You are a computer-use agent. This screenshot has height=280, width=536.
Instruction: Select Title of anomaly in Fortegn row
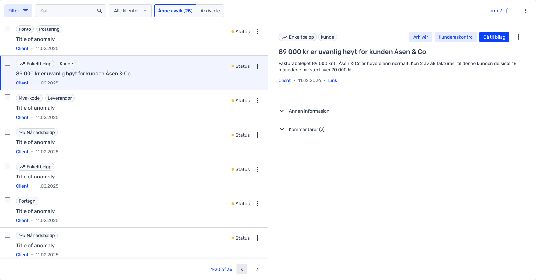35,211
